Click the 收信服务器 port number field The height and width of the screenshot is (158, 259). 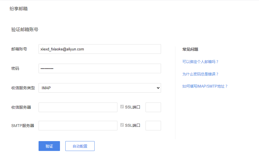(x=153, y=107)
